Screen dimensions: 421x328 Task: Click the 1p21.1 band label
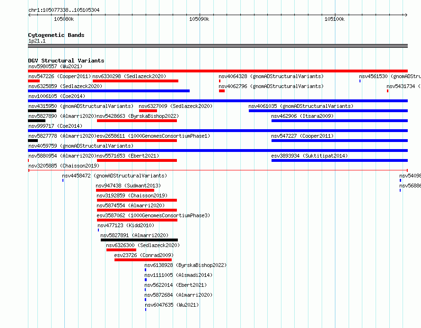(37, 41)
